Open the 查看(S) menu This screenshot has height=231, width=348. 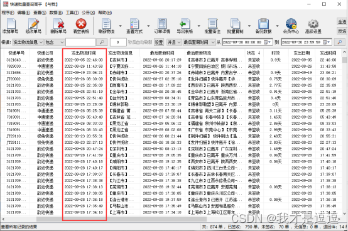(40, 13)
